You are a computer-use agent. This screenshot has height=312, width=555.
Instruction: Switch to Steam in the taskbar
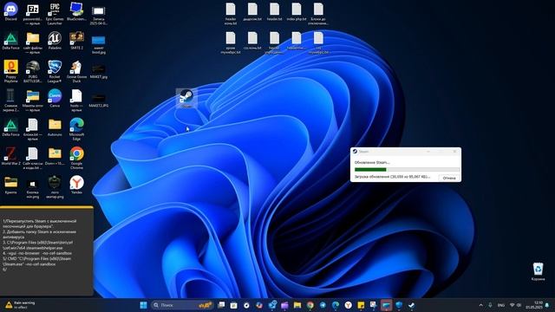click(412, 305)
